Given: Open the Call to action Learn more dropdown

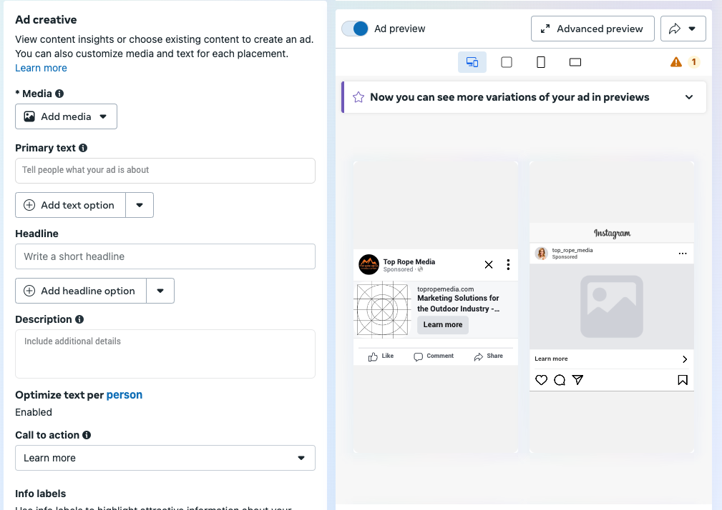Looking at the screenshot, I should [165, 458].
